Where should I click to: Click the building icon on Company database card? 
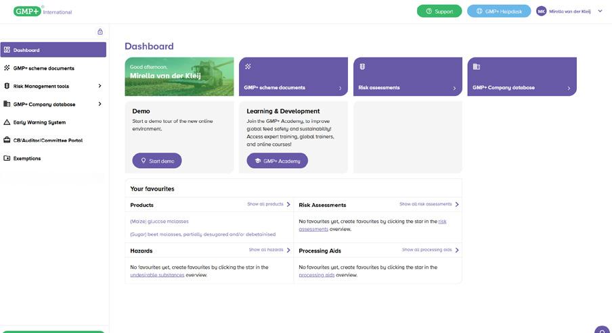click(x=476, y=67)
